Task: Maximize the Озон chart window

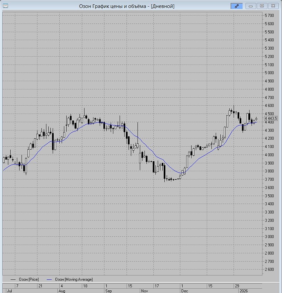Action: 262,6
